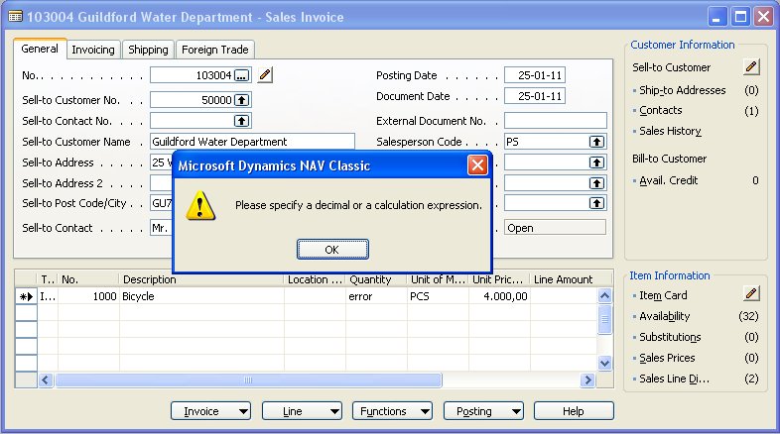Click the pencil icon beside No. field
The height and width of the screenshot is (434, 780).
265,75
